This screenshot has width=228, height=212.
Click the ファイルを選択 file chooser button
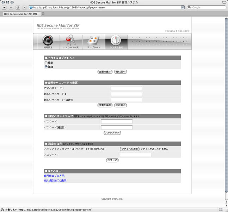pos(130,149)
